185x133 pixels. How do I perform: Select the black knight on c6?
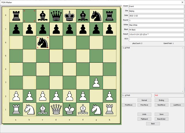(x=43, y=43)
